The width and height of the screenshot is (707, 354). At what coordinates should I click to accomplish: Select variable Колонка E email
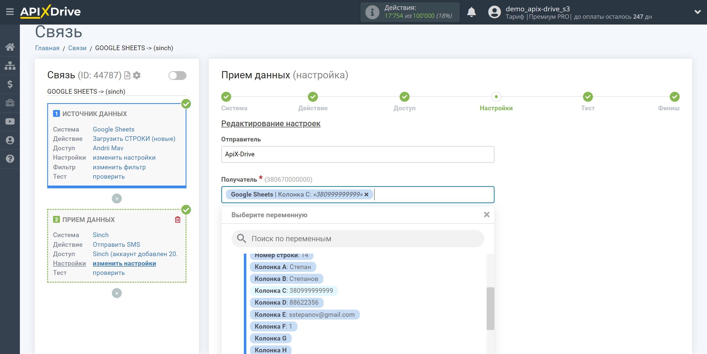click(305, 315)
